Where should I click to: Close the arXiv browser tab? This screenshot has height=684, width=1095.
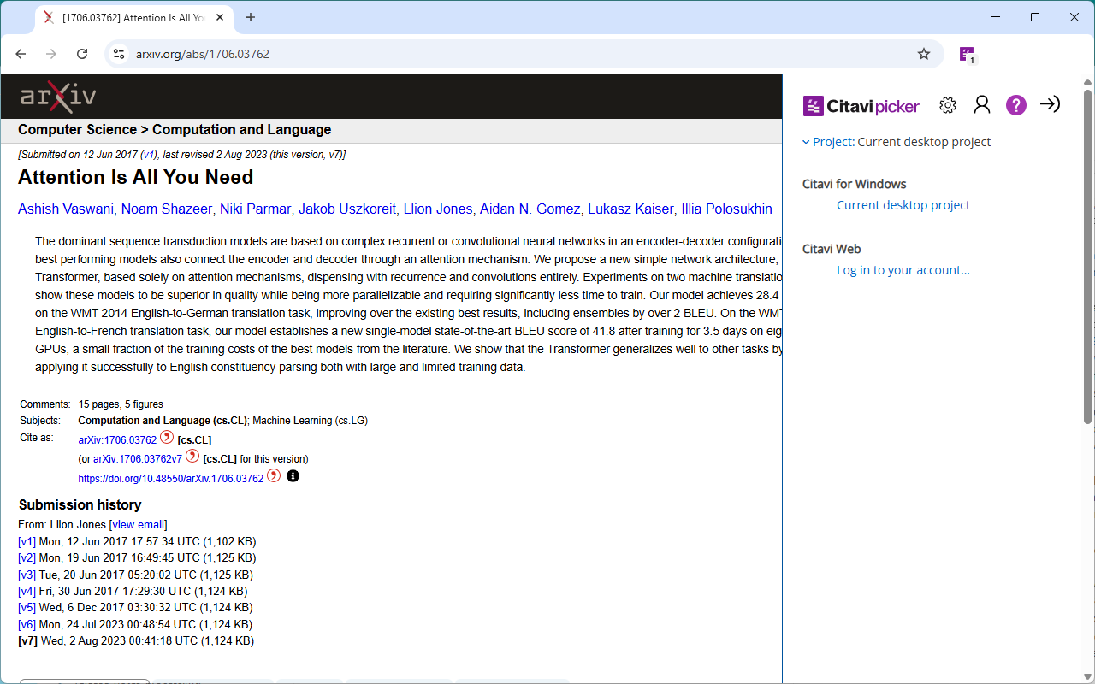point(221,17)
